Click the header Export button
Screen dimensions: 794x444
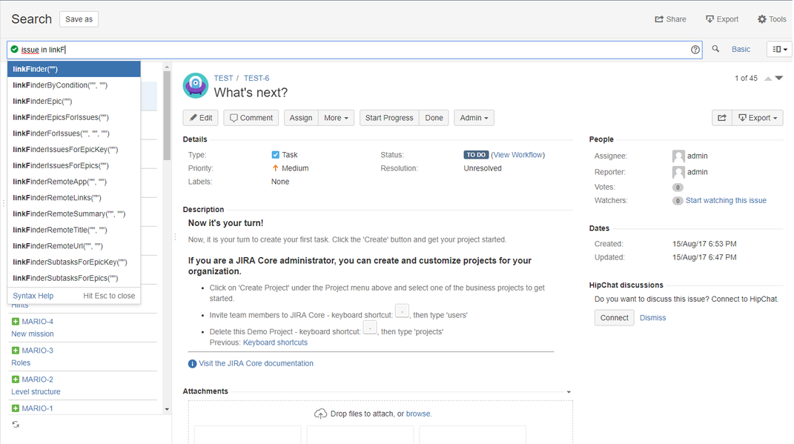tap(722, 19)
